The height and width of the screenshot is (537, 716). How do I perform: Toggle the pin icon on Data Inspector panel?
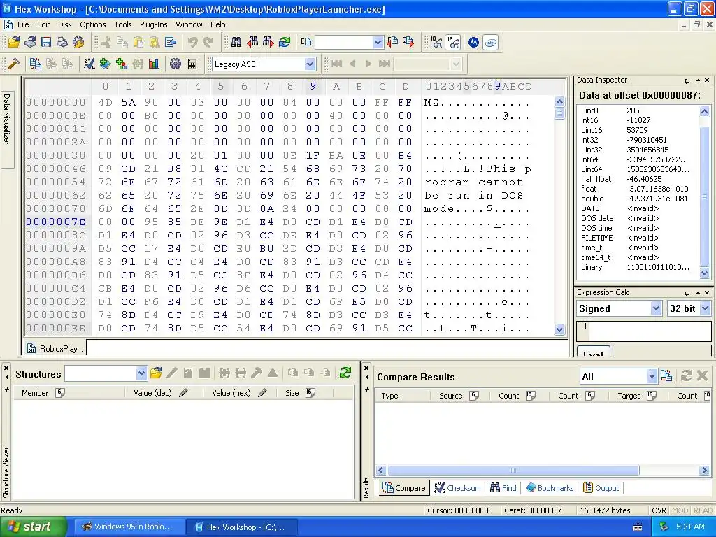pyautogui.click(x=687, y=80)
